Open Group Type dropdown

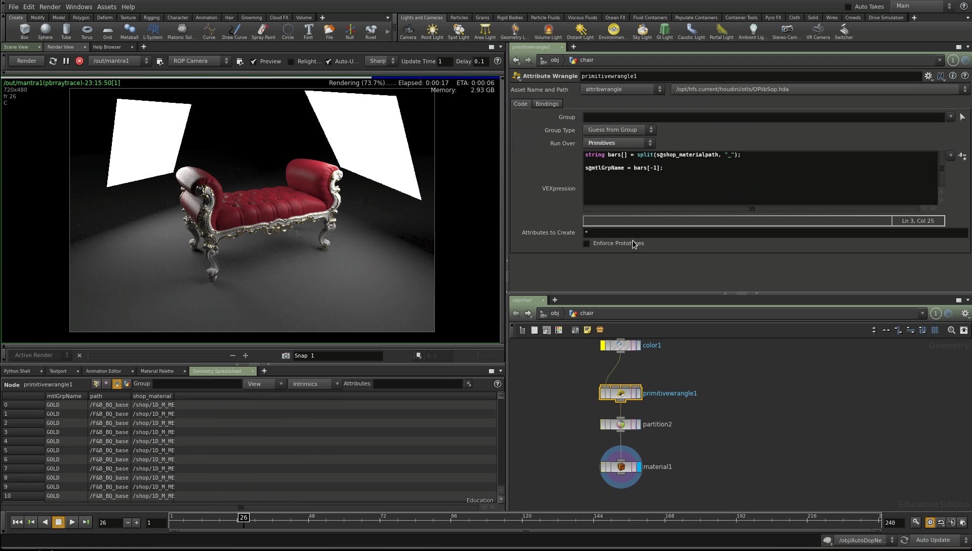(x=619, y=130)
